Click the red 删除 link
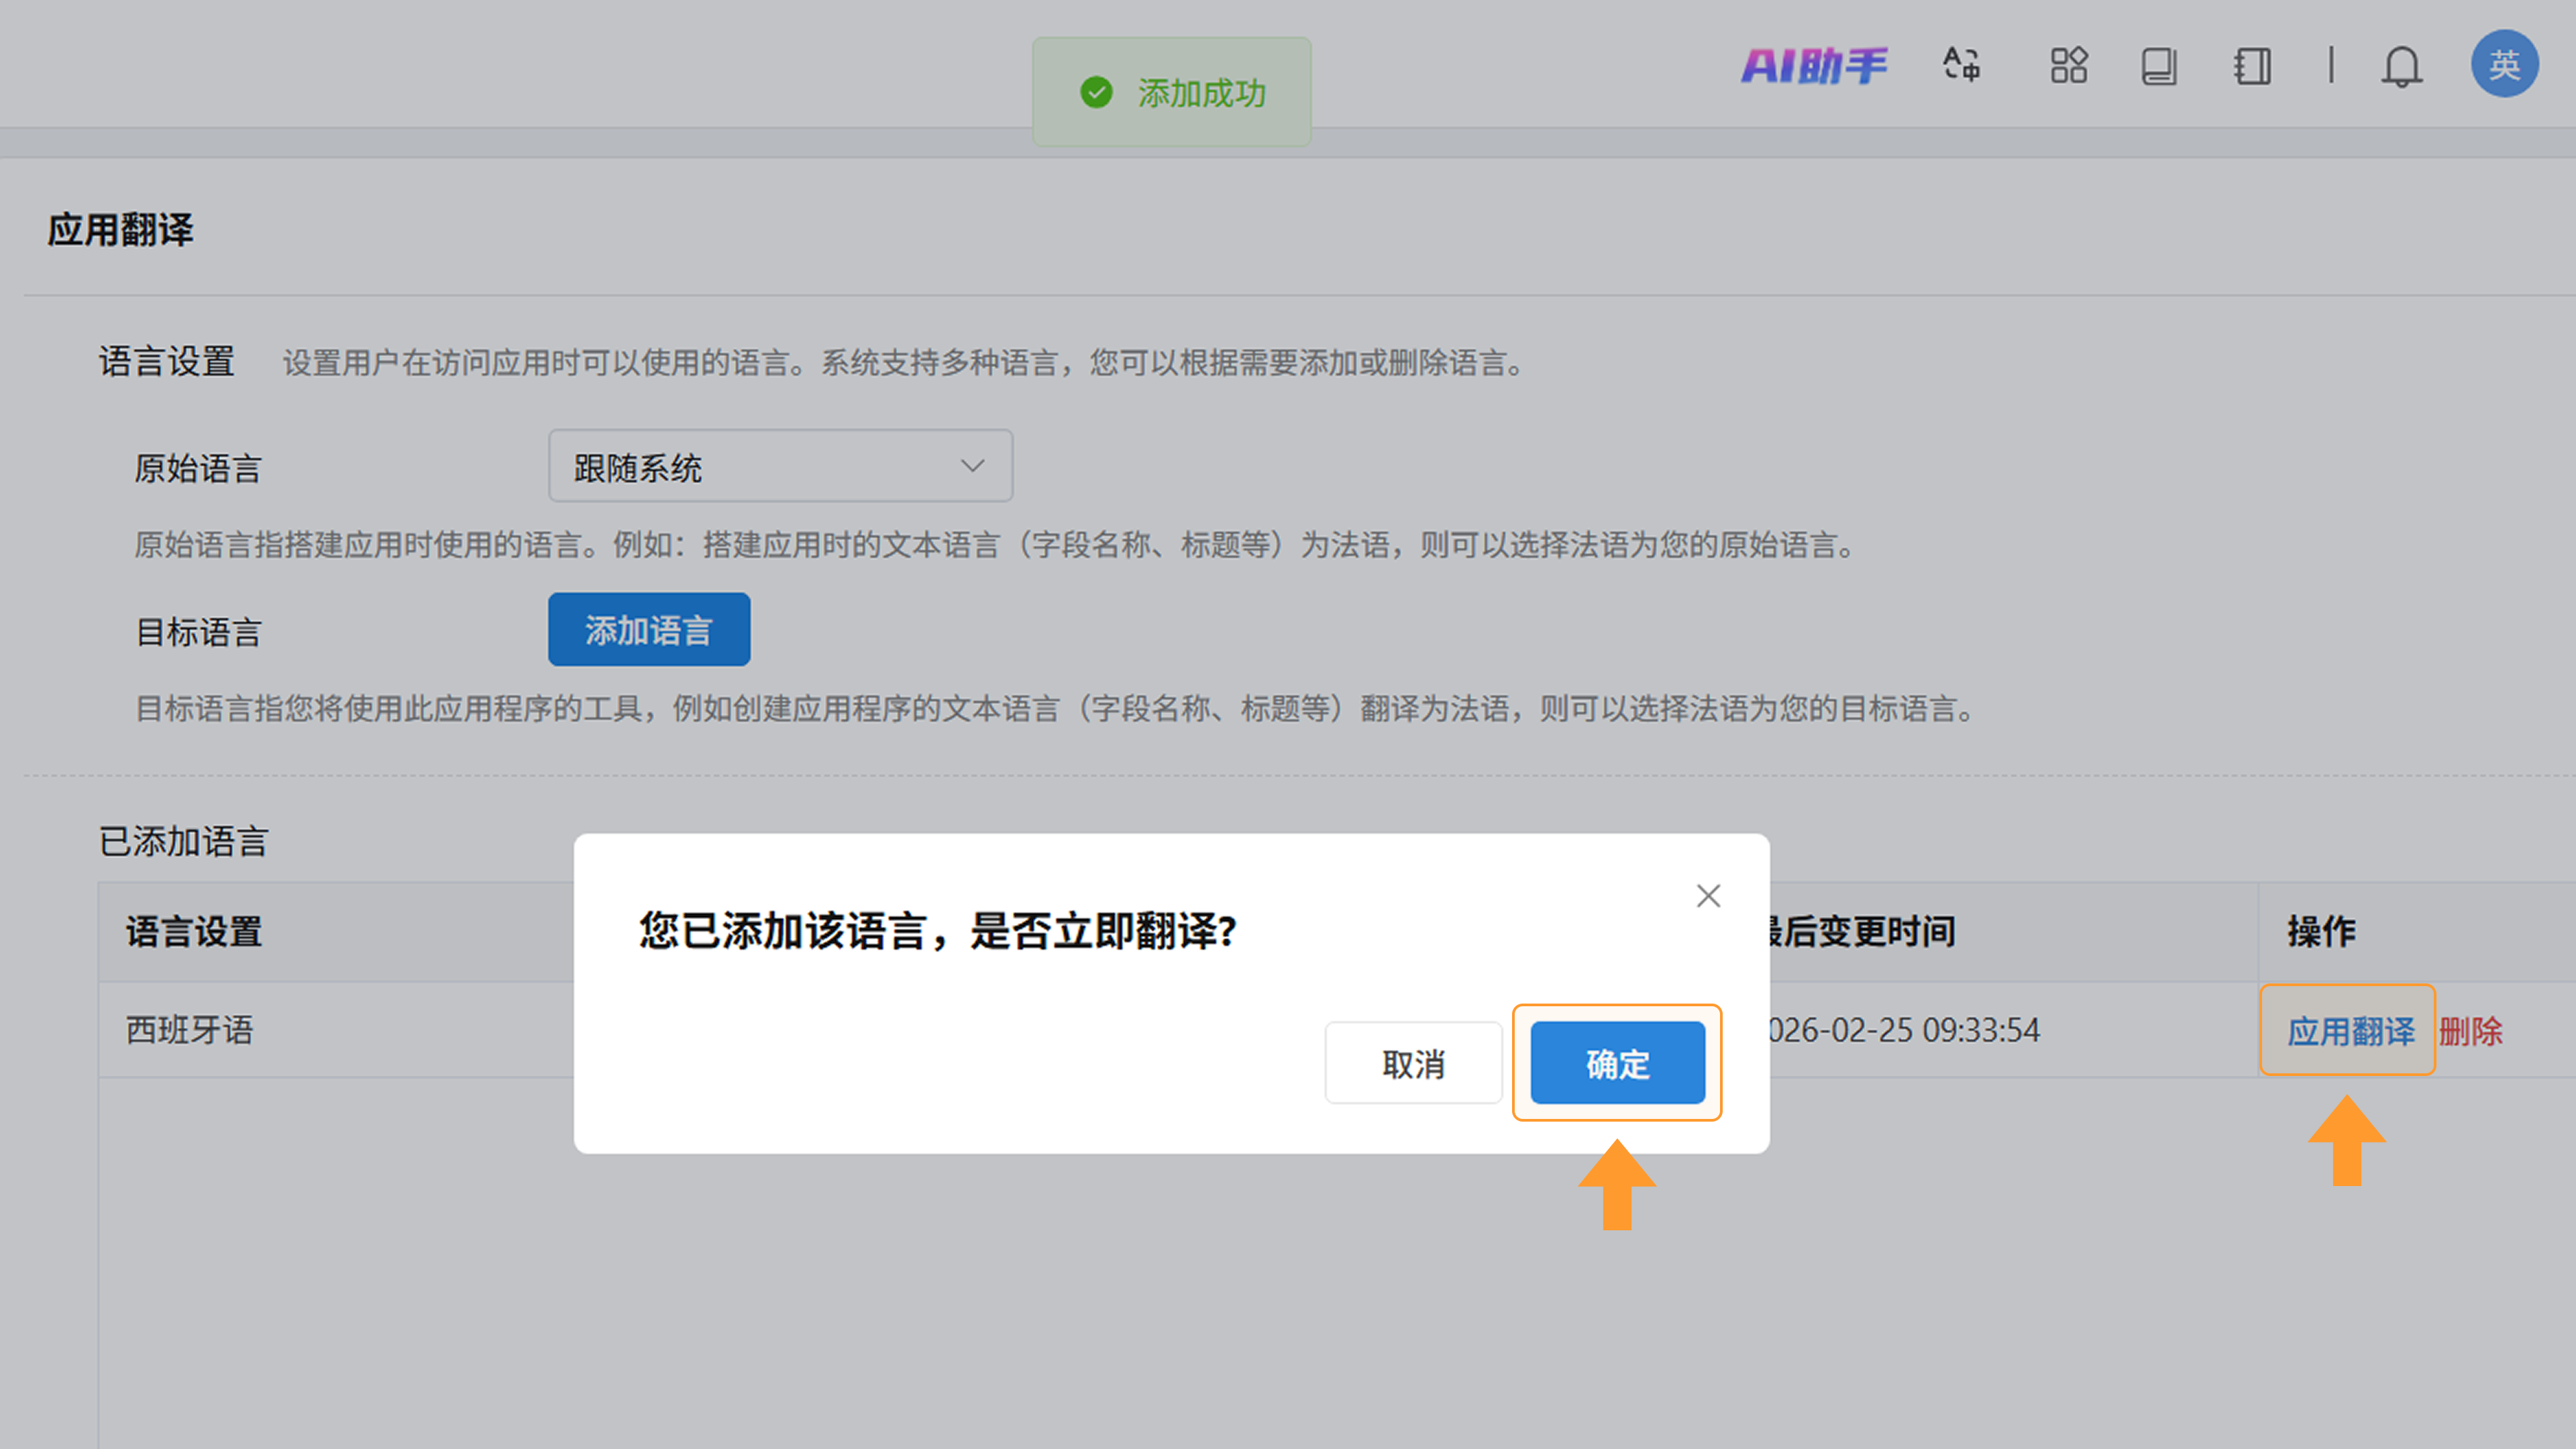Image resolution: width=2576 pixels, height=1449 pixels. 2470,1030
